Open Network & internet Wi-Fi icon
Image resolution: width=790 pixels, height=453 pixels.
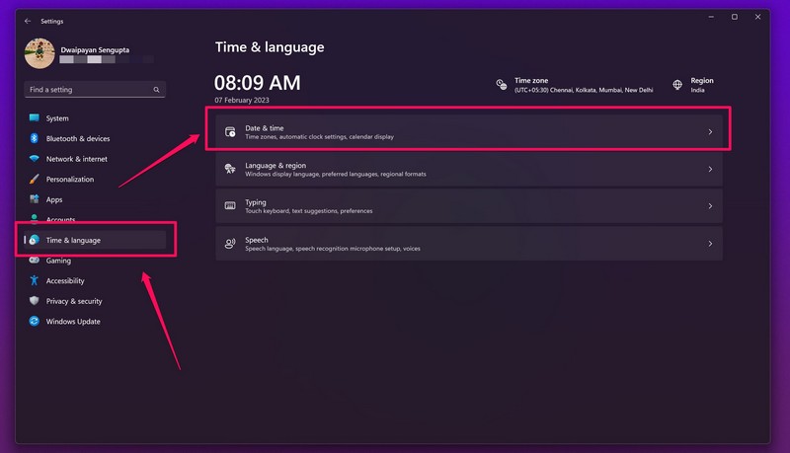pos(35,159)
